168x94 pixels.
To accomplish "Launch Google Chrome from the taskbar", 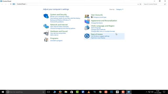I will click(x=100, y=92).
